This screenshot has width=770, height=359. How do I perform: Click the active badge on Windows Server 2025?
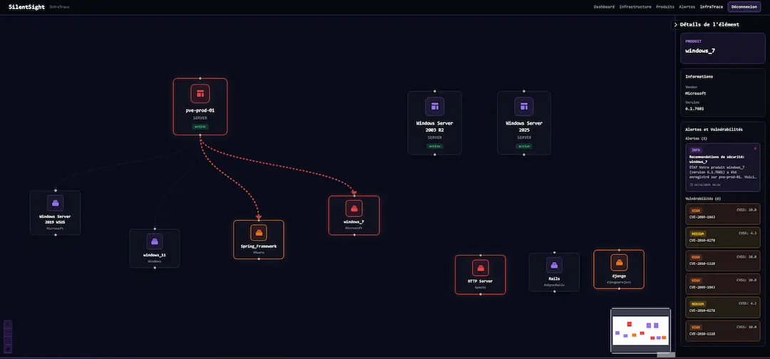point(524,146)
